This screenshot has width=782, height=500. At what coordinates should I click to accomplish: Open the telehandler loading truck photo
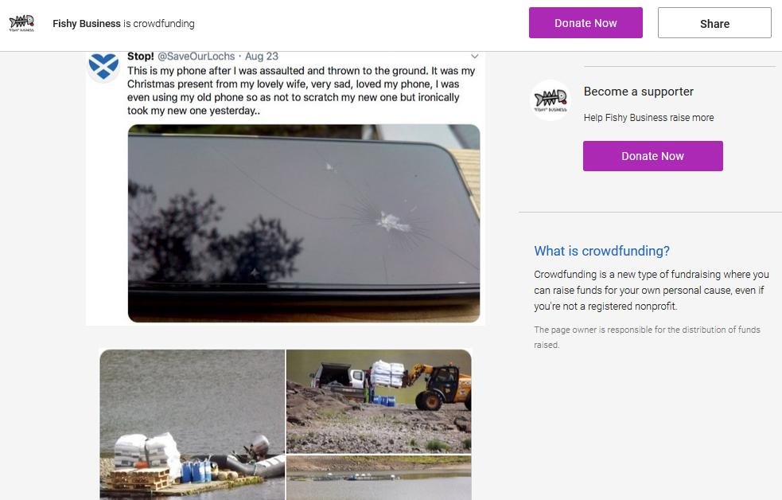click(x=379, y=401)
